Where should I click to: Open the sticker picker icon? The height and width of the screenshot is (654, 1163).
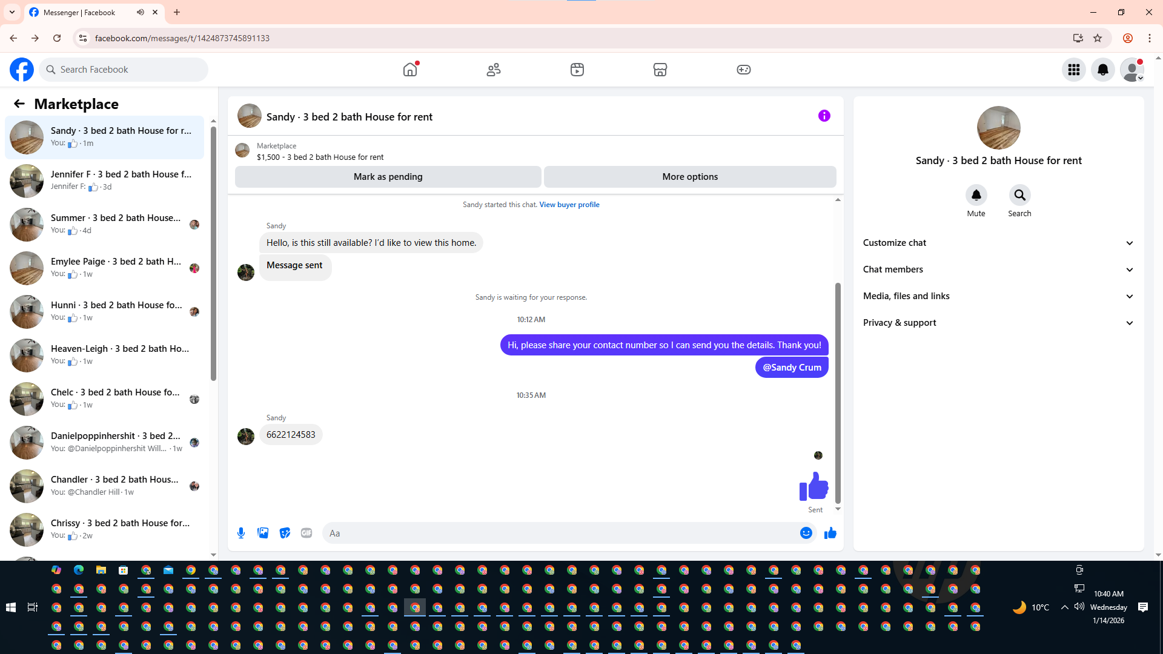[x=285, y=533]
